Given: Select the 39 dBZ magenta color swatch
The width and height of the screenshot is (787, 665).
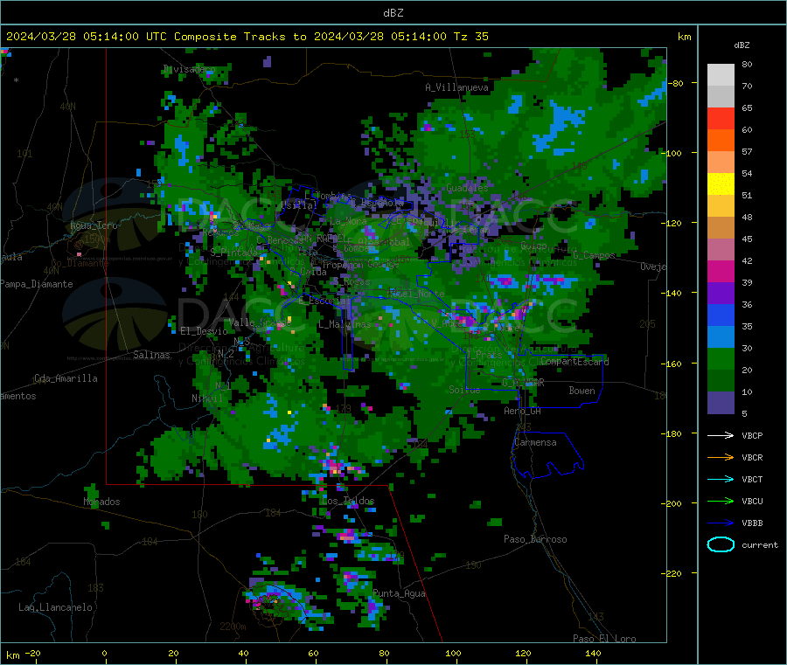Looking at the screenshot, I should [x=721, y=271].
